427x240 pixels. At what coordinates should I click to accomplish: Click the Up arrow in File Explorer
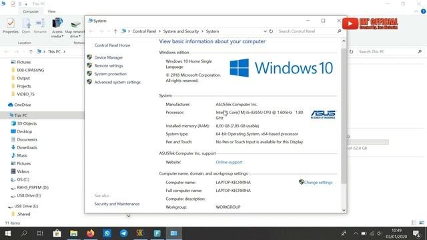(x=31, y=52)
